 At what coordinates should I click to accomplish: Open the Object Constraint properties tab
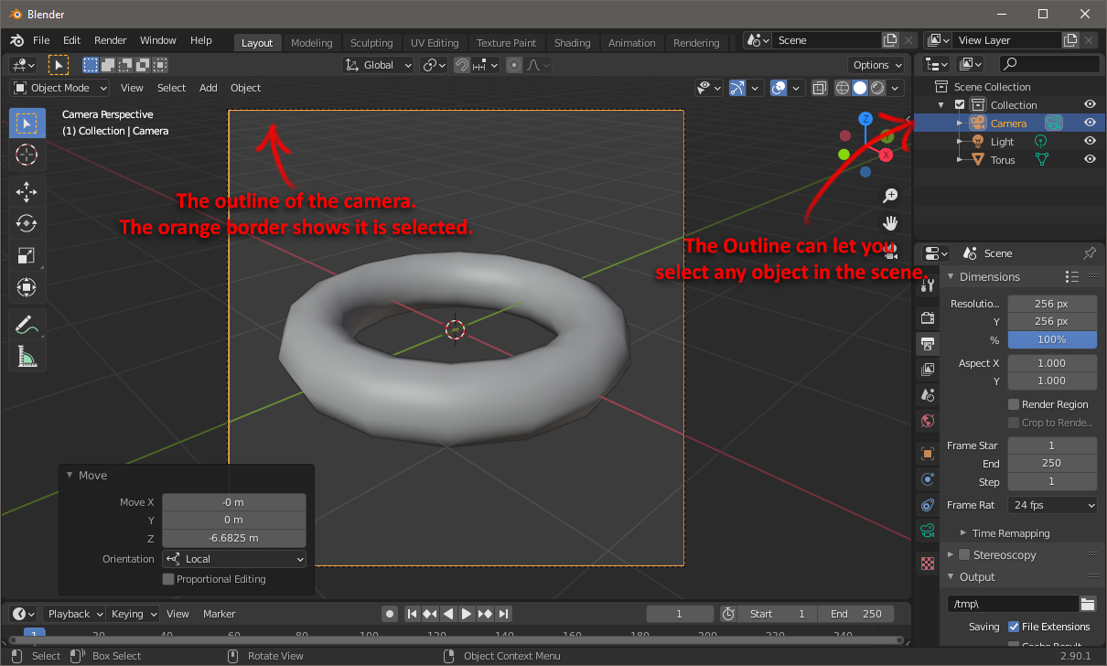[928, 505]
